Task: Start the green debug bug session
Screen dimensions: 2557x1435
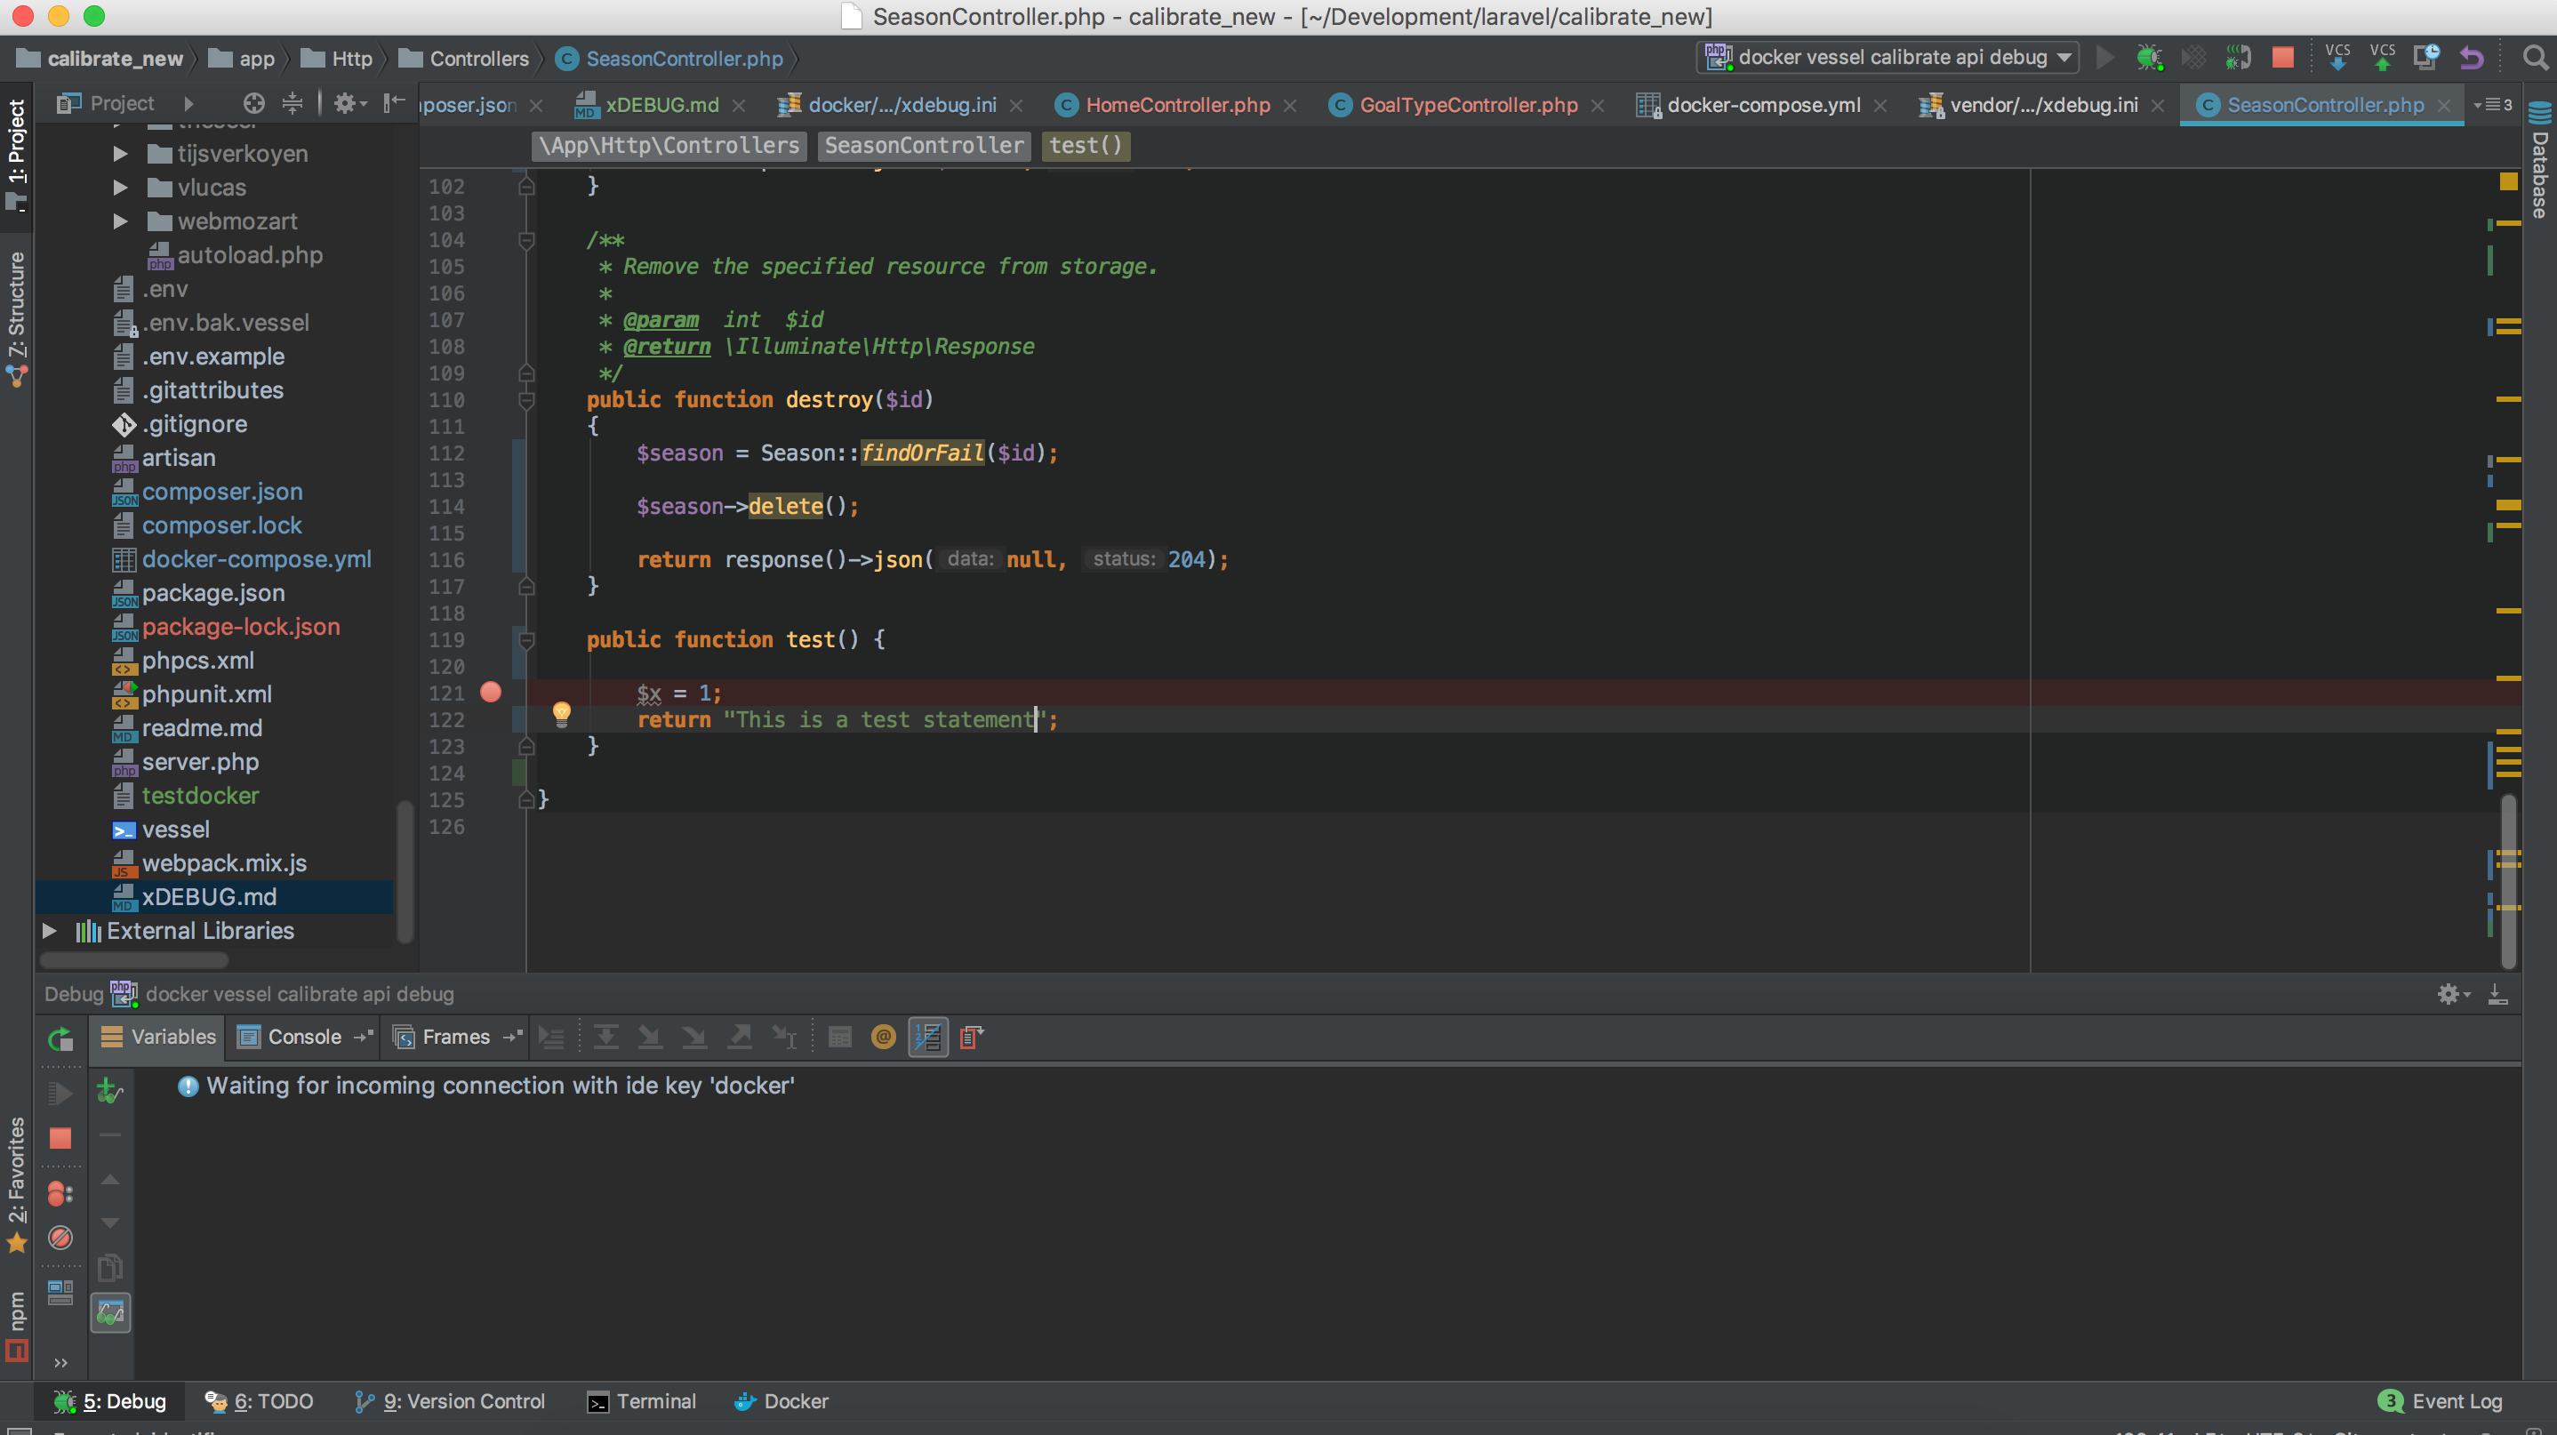Action: 2150,57
